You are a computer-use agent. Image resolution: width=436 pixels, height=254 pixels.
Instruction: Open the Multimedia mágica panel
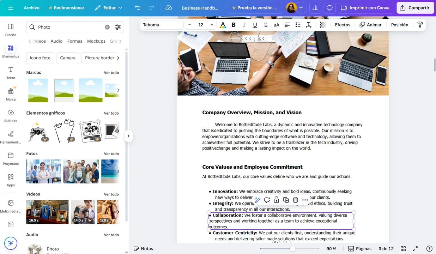tap(11, 206)
